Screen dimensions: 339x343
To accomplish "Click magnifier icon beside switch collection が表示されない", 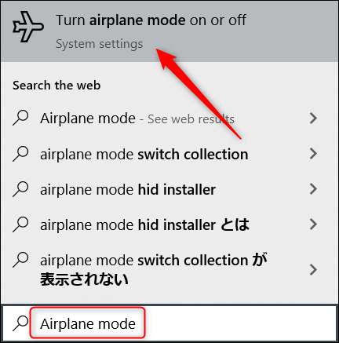I will click(x=20, y=260).
